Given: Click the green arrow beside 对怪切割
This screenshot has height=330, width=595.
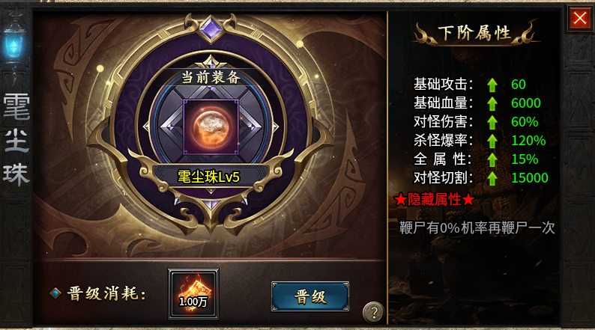Looking at the screenshot, I should (492, 178).
